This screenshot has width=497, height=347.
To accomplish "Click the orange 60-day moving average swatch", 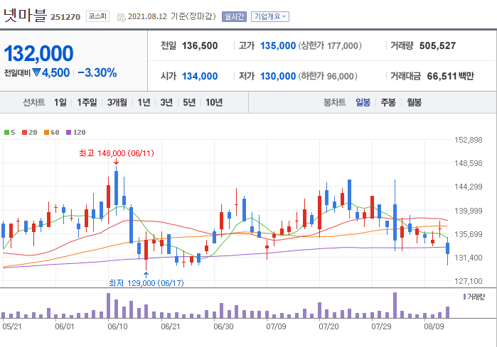I will (46, 132).
